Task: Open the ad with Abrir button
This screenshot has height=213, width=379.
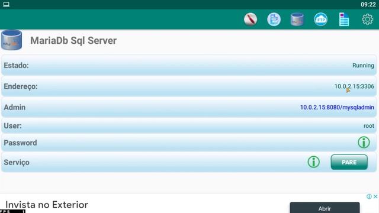Action: [325, 208]
